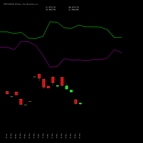
Task: Click the high value H: 371.75
Action: [x=74, y=7]
